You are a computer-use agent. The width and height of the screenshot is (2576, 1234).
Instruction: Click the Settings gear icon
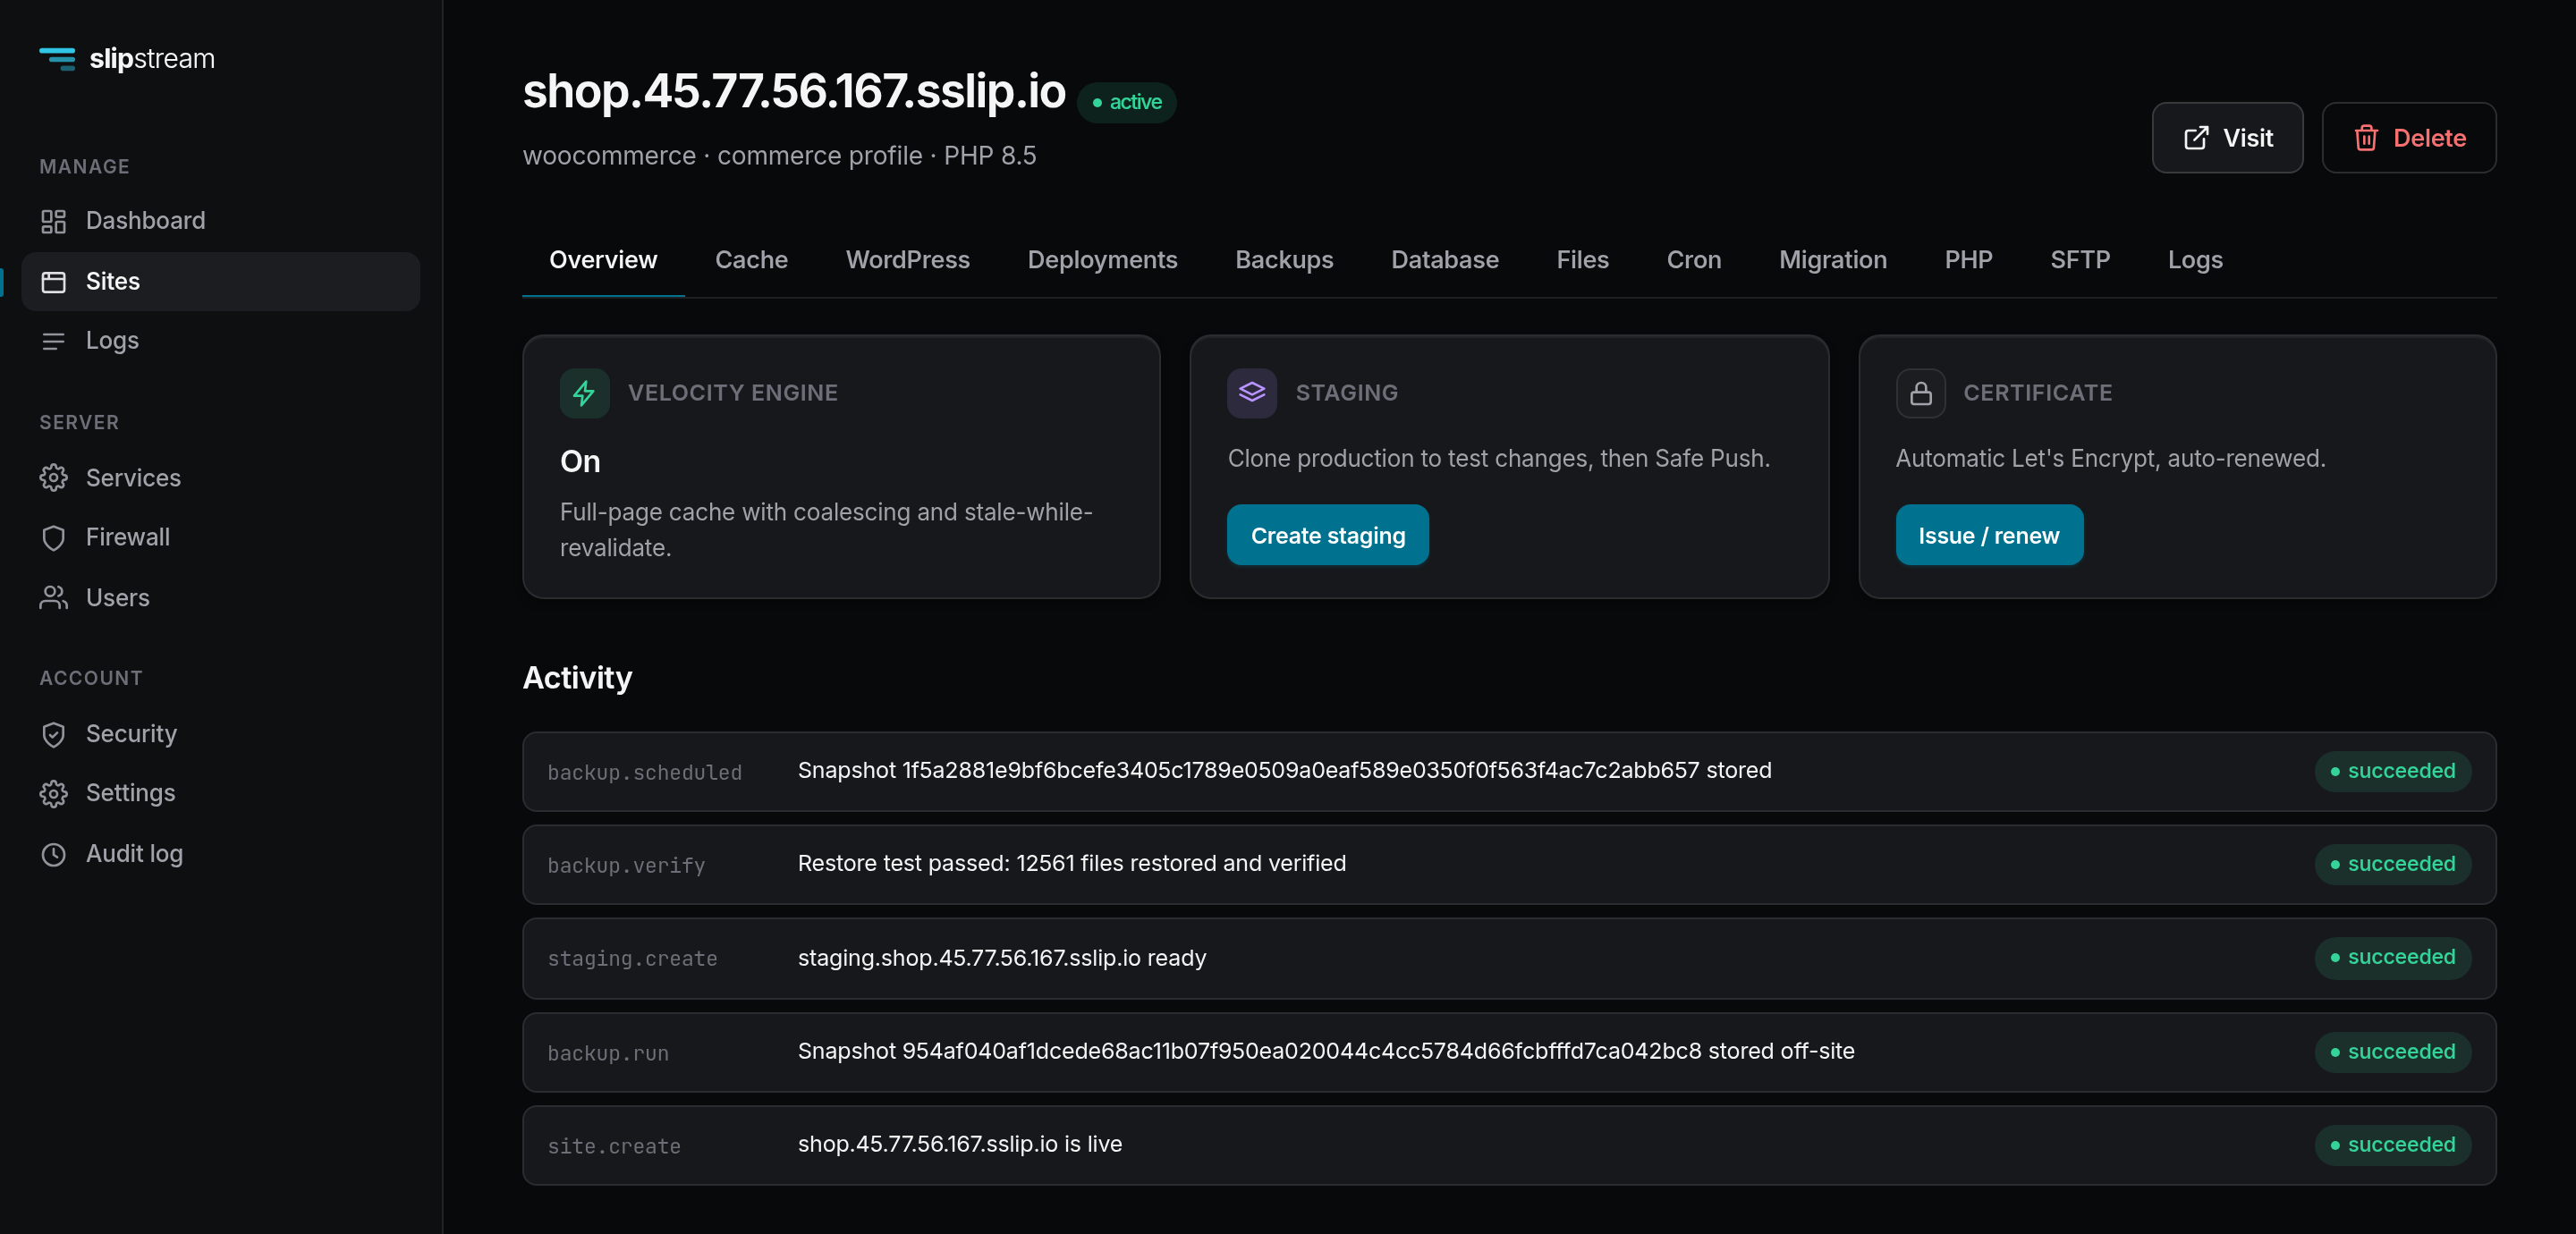point(53,794)
